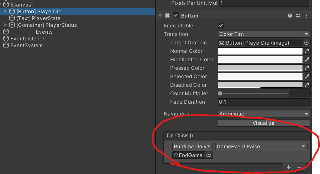This screenshot has height=174, width=320.
Task: Open the Navigation Automatic dropdown
Action: (x=264, y=114)
